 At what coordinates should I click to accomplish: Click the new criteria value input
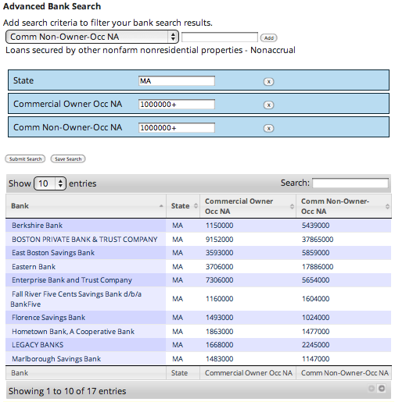click(x=220, y=37)
